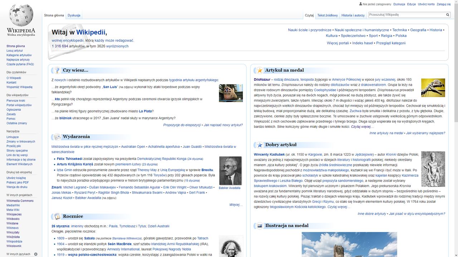Open 'Edycje' in the top user bar
This screenshot has height=257, width=458.
click(x=411, y=4)
